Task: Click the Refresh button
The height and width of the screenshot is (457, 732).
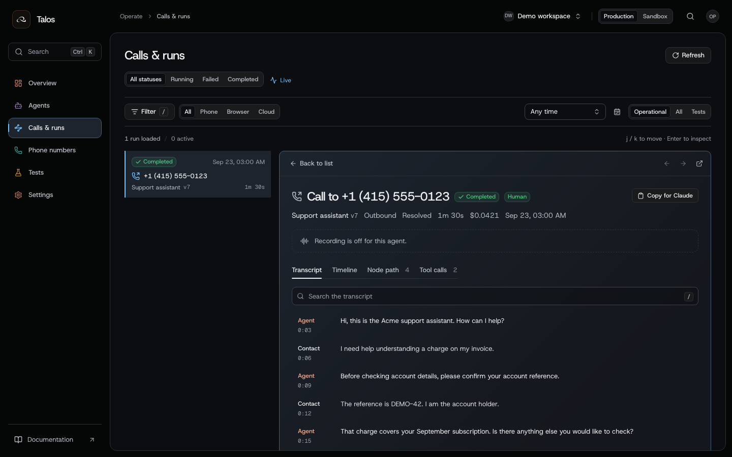Action: coord(688,55)
